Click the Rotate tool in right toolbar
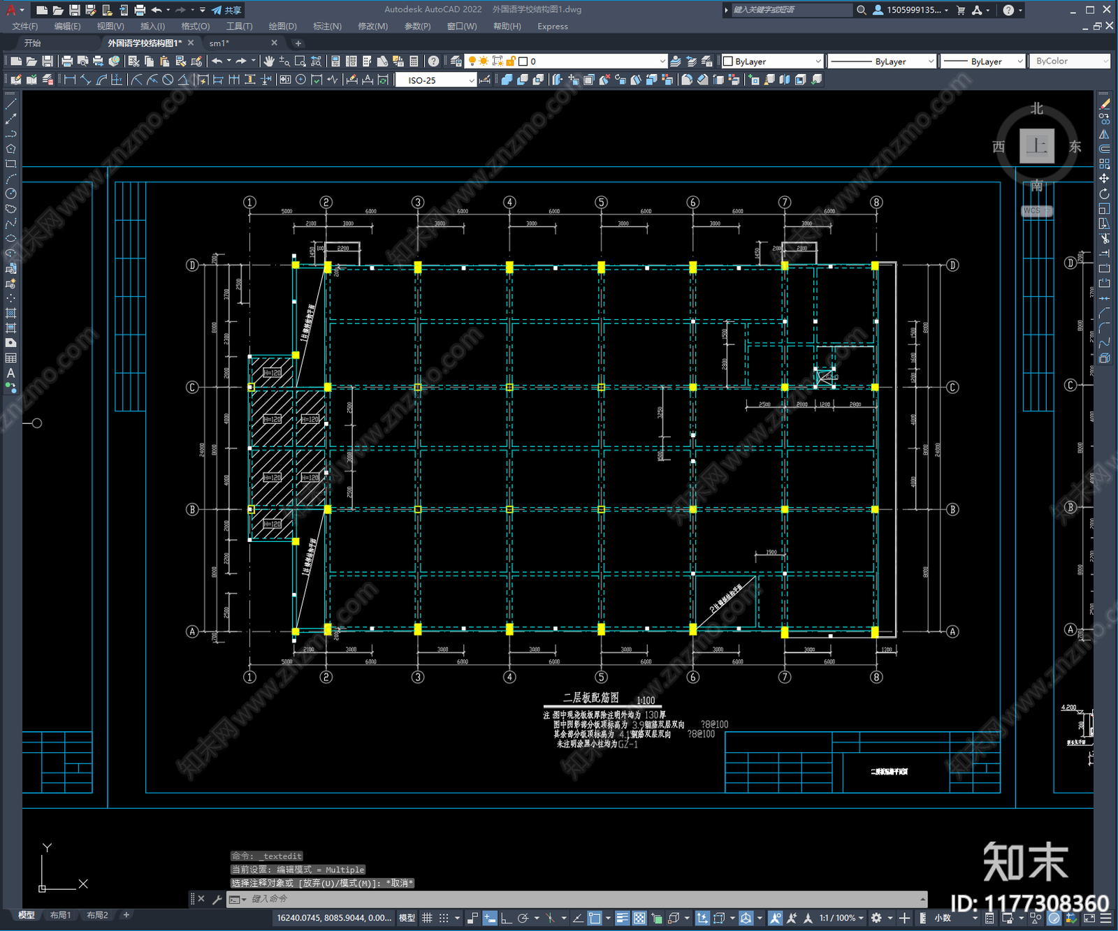 click(x=1105, y=193)
